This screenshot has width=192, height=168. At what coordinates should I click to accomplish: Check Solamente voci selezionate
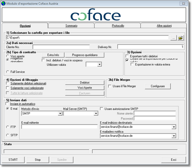8,88
